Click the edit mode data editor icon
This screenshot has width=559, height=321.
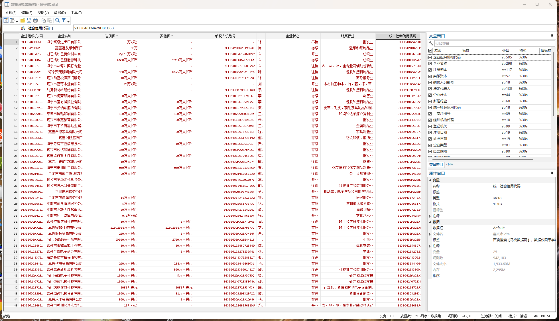tap(6, 20)
